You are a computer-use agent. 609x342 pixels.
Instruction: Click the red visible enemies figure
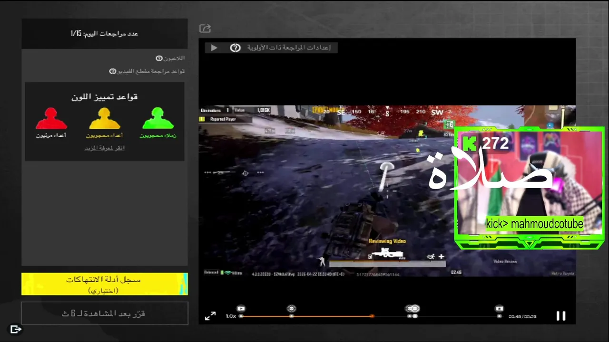point(51,118)
